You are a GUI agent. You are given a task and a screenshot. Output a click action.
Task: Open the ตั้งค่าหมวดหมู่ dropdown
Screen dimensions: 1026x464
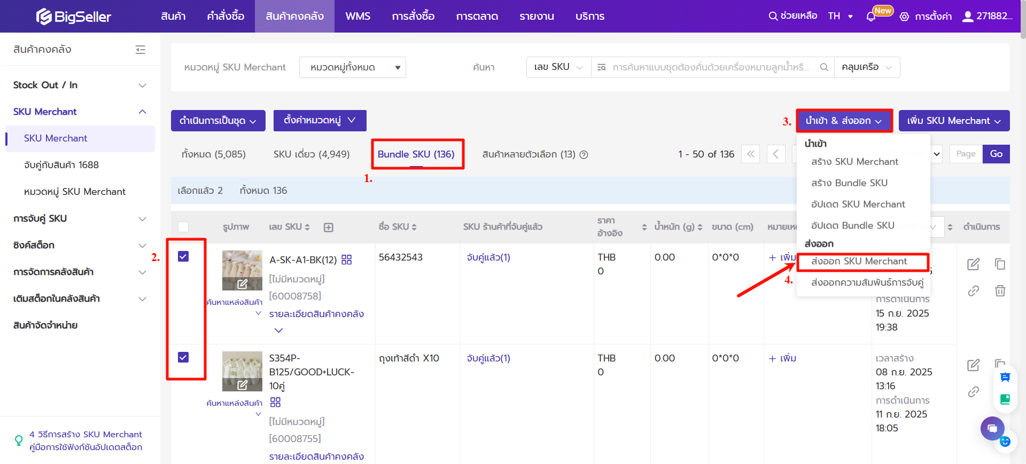(320, 121)
